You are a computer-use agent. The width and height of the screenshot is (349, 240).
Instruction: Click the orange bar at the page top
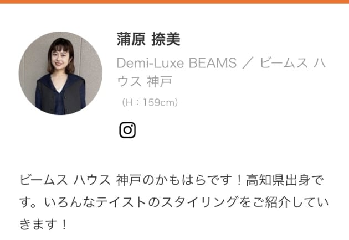[x=174, y=2]
